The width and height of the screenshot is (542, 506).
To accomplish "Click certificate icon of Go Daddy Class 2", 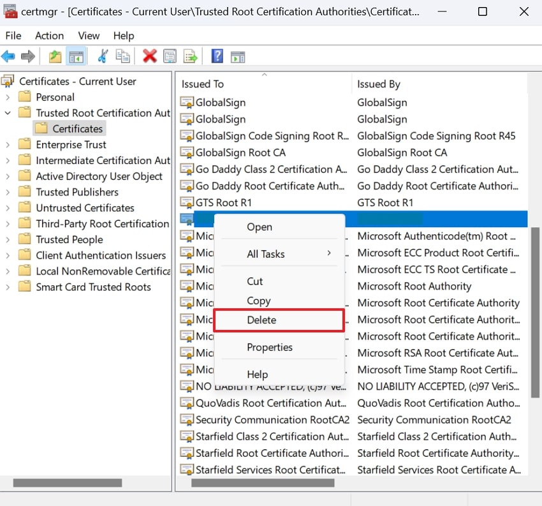I will 187,170.
